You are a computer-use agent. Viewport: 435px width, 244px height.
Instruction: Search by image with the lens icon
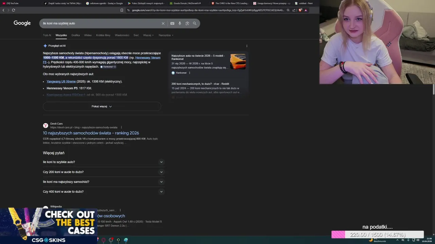[187, 23]
